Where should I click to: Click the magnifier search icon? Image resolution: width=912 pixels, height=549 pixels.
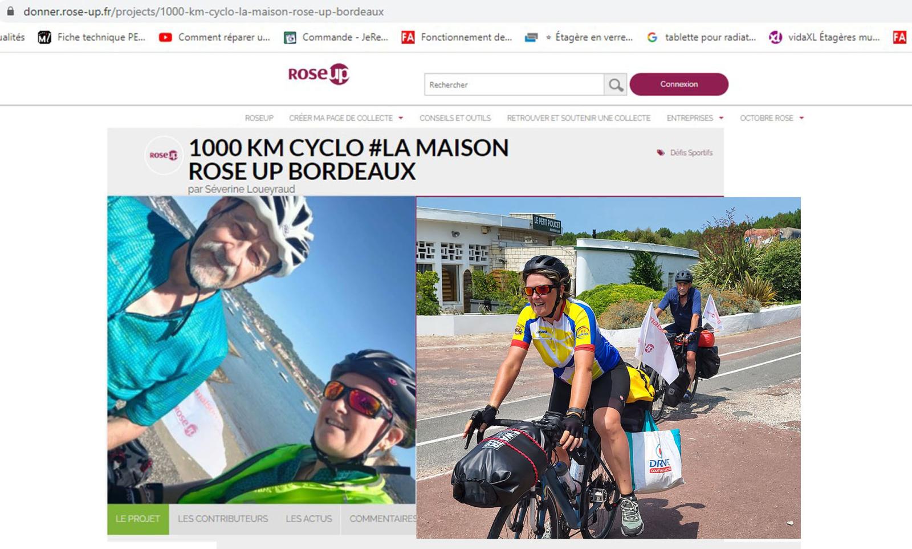coord(616,84)
